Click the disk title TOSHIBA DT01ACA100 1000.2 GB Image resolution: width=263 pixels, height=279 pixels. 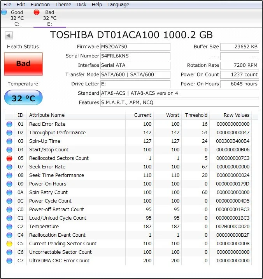[x=131, y=35]
